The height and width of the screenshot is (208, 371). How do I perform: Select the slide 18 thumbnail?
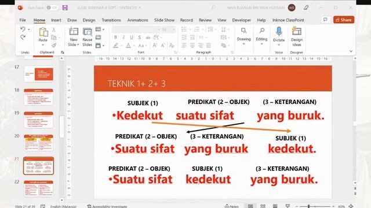pos(38,97)
